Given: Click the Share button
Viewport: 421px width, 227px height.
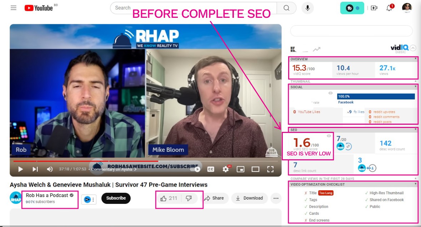Looking at the screenshot, I should point(214,198).
